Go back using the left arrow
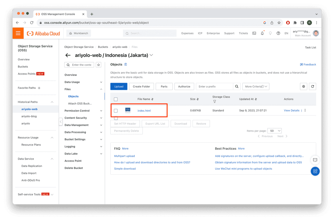Viewport: 334px width, 221px height. [x=68, y=55]
